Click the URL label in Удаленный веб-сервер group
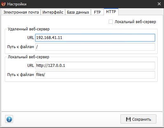 [x=31, y=38]
